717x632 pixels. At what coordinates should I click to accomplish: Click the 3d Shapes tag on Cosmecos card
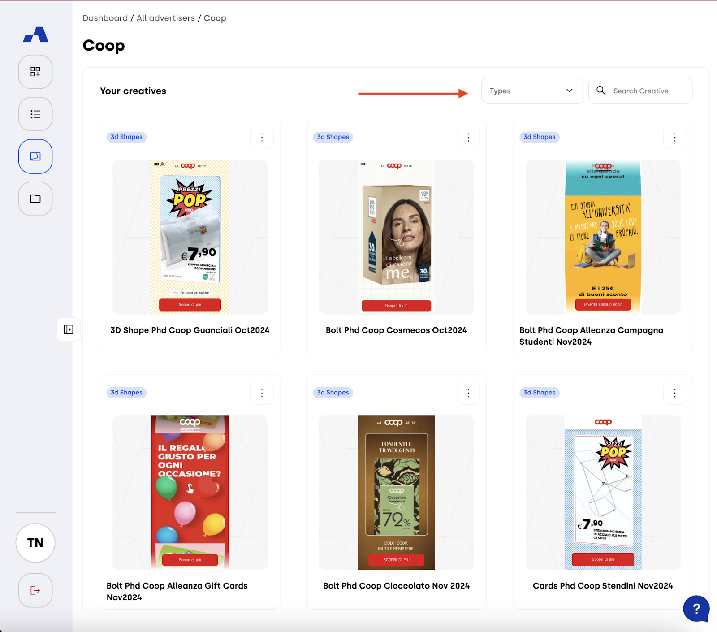pos(333,137)
